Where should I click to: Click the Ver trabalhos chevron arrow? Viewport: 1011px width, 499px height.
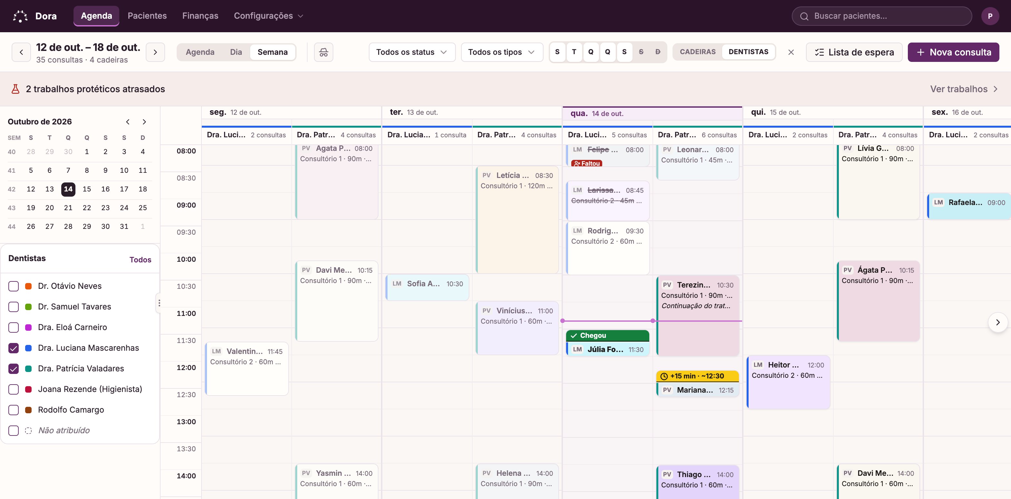pos(995,89)
